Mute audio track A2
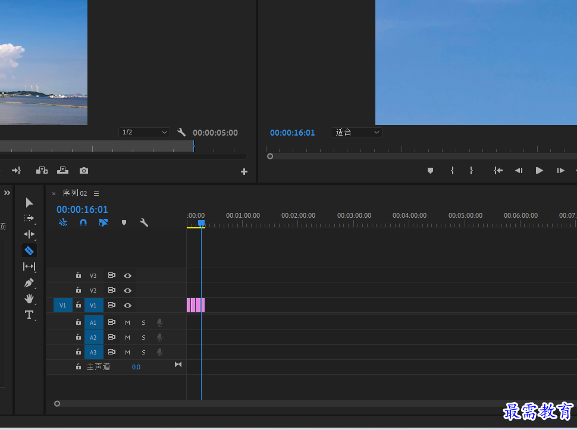The width and height of the screenshot is (577, 430). click(128, 337)
